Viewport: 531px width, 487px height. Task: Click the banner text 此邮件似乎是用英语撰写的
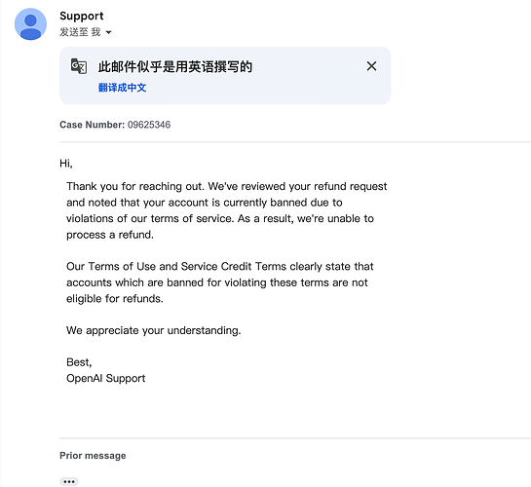175,66
